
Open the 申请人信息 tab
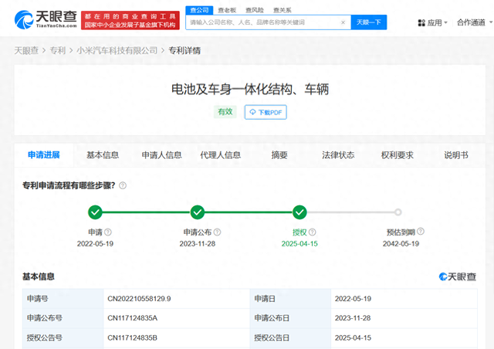[161, 155]
